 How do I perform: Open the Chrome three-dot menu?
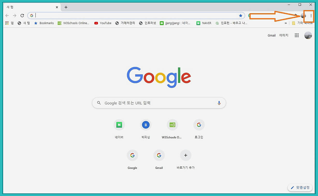[311, 16]
